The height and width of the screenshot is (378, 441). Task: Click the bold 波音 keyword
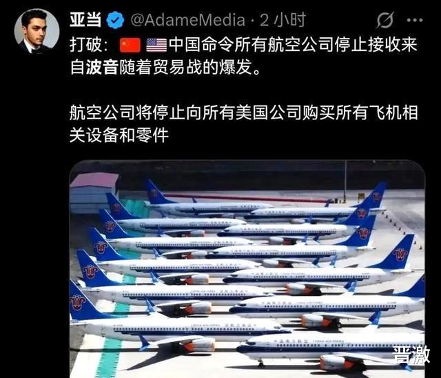pyautogui.click(x=101, y=68)
